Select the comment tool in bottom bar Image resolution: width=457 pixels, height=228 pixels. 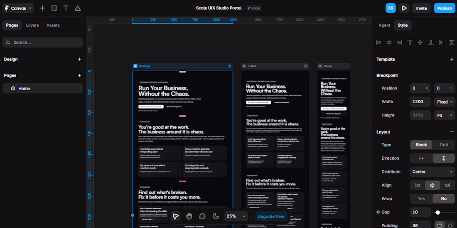tap(202, 216)
